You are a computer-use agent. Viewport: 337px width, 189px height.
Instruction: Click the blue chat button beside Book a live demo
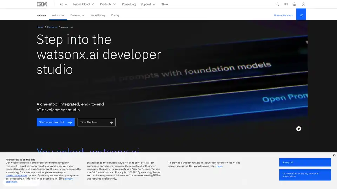301,15
